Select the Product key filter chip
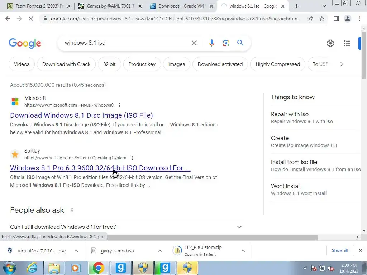 pos(142,64)
